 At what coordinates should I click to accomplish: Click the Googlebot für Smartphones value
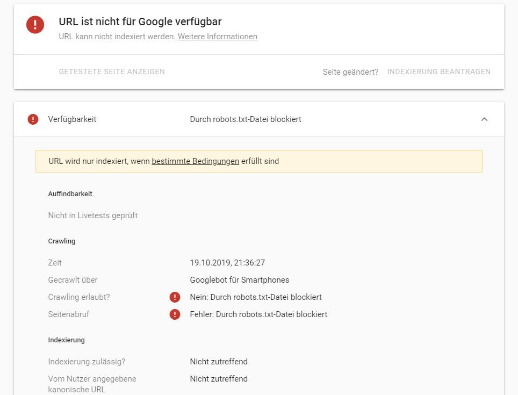239,280
